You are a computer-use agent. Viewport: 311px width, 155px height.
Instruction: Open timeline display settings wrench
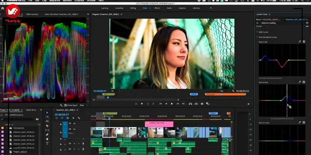click(79, 118)
